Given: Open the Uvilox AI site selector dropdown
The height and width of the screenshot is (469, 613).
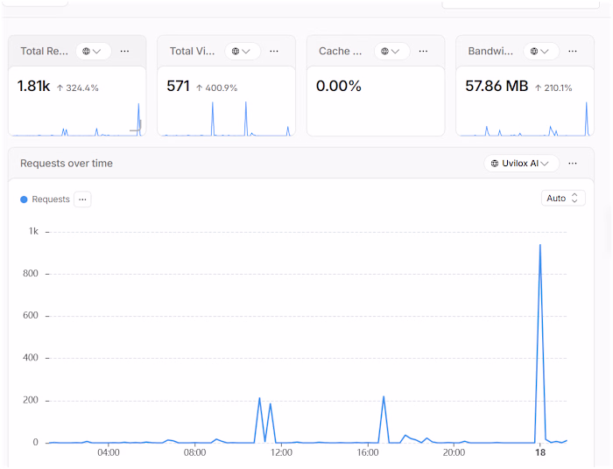Looking at the screenshot, I should (x=521, y=164).
